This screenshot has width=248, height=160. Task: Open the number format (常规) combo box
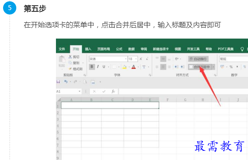coord(233,59)
